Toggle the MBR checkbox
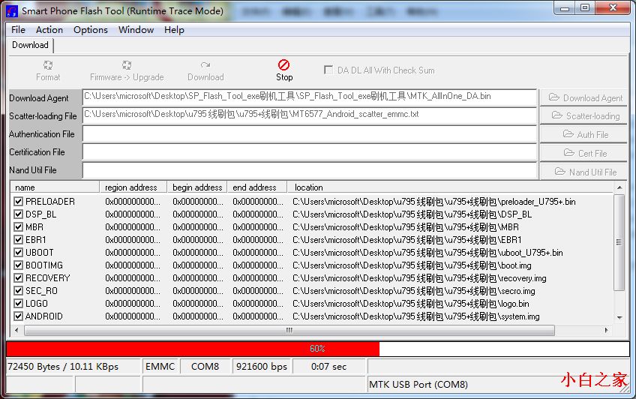This screenshot has width=636, height=399. (18, 226)
